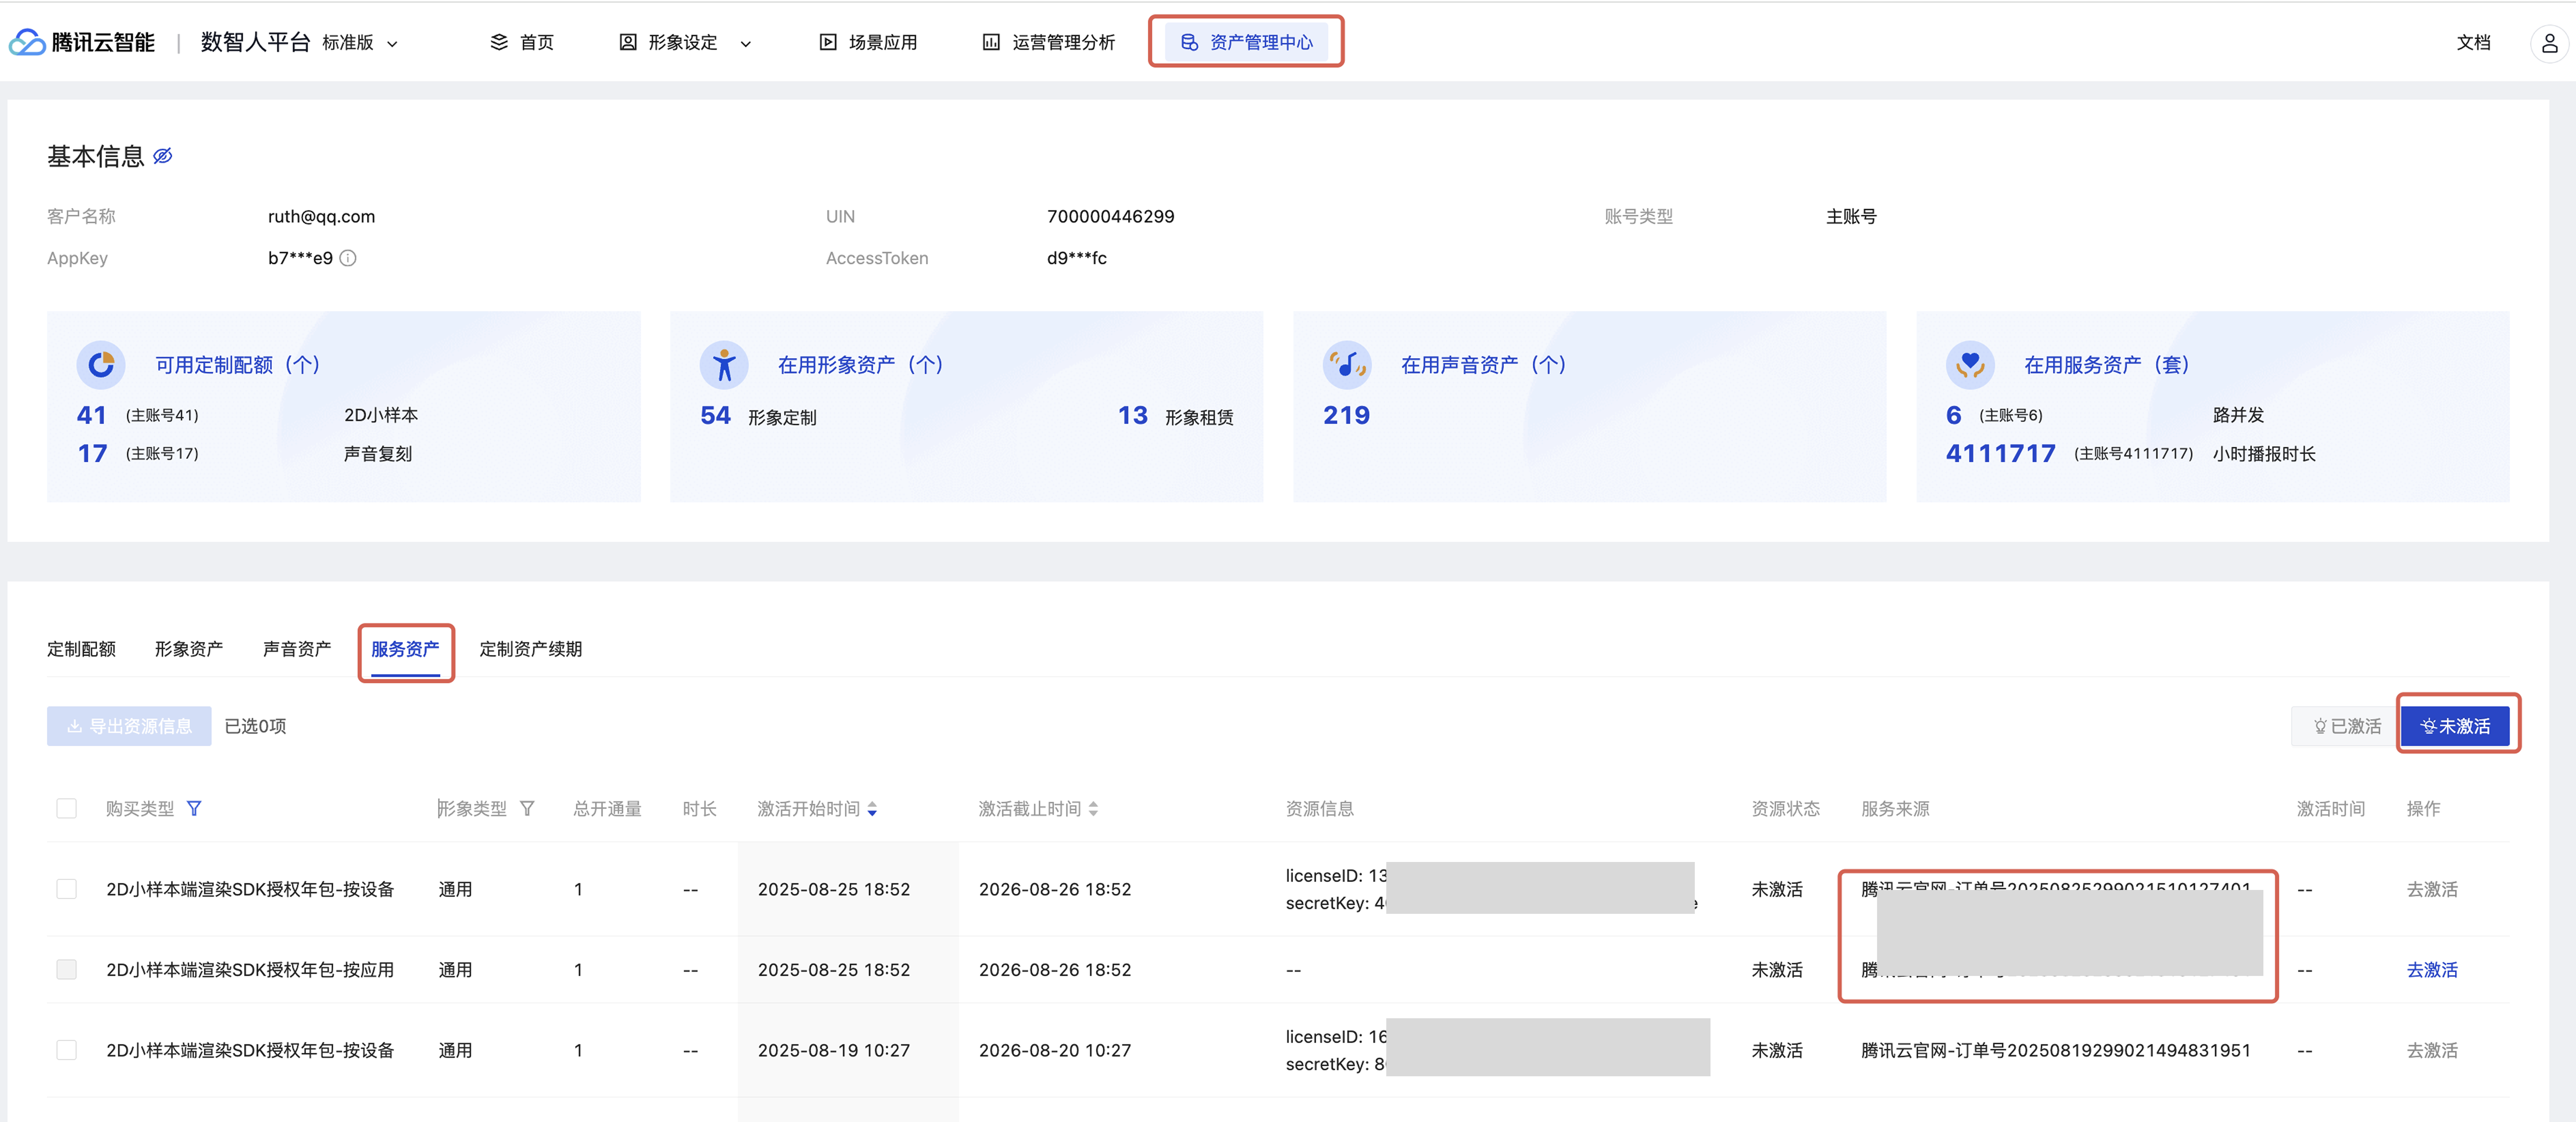Click the Tencent Cloud AI logo icon
Image resolution: width=2576 pixels, height=1122 pixels.
(27, 42)
